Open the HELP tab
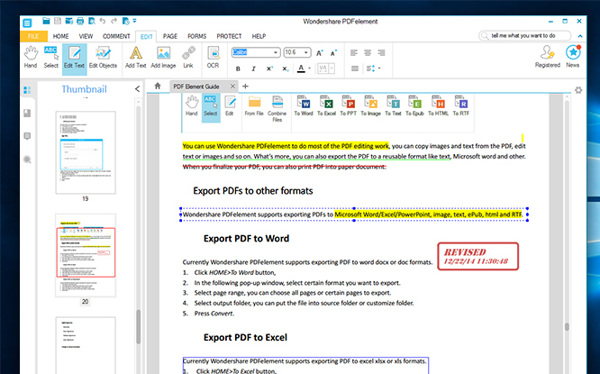Screen dimensions: 600x374 (x=259, y=36)
